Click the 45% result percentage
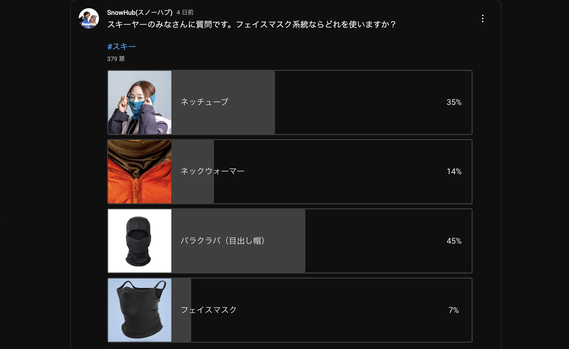The width and height of the screenshot is (569, 349). 454,241
